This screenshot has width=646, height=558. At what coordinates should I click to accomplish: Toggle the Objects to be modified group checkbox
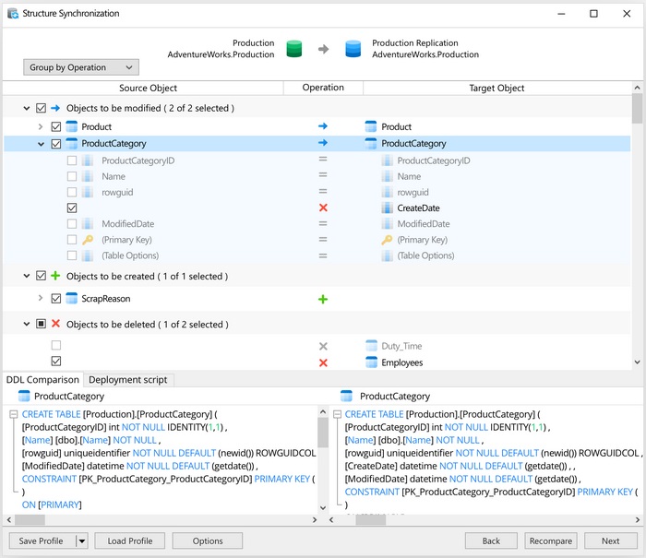point(41,108)
